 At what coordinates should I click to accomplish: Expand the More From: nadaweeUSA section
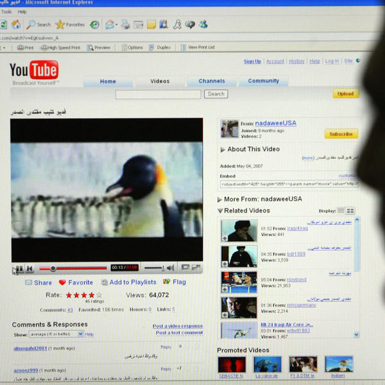pos(220,199)
